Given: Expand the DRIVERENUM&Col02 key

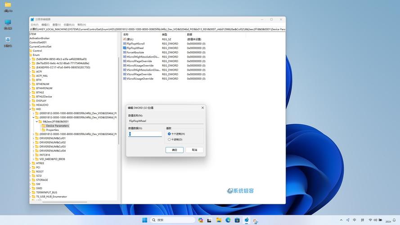Looking at the screenshot, I should (x=33, y=142).
